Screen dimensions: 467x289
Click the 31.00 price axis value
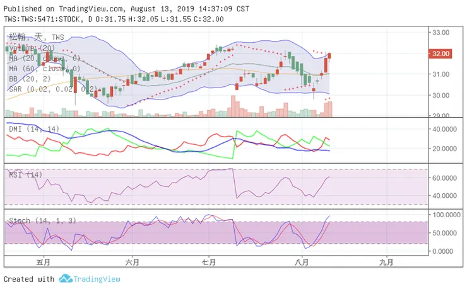(440, 74)
